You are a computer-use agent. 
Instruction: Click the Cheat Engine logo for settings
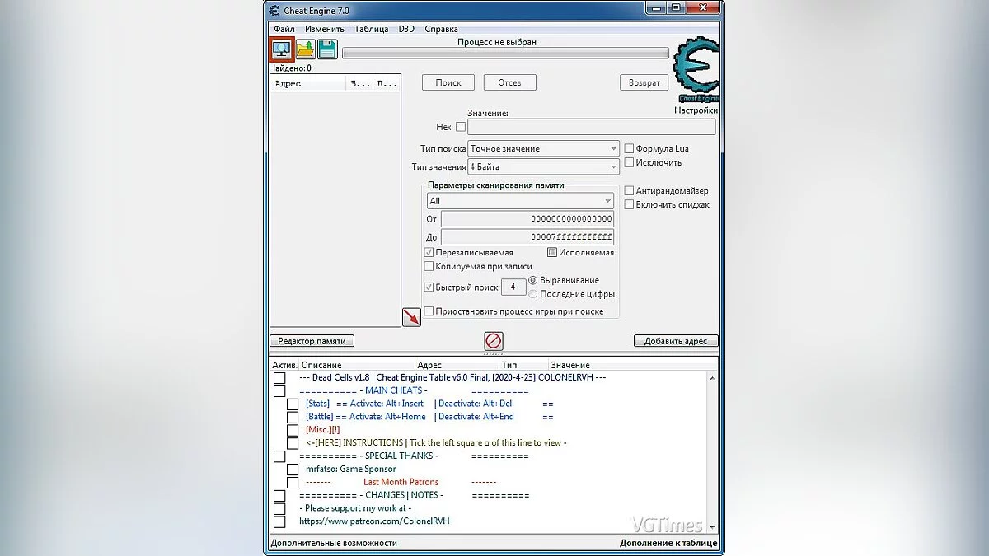(696, 72)
